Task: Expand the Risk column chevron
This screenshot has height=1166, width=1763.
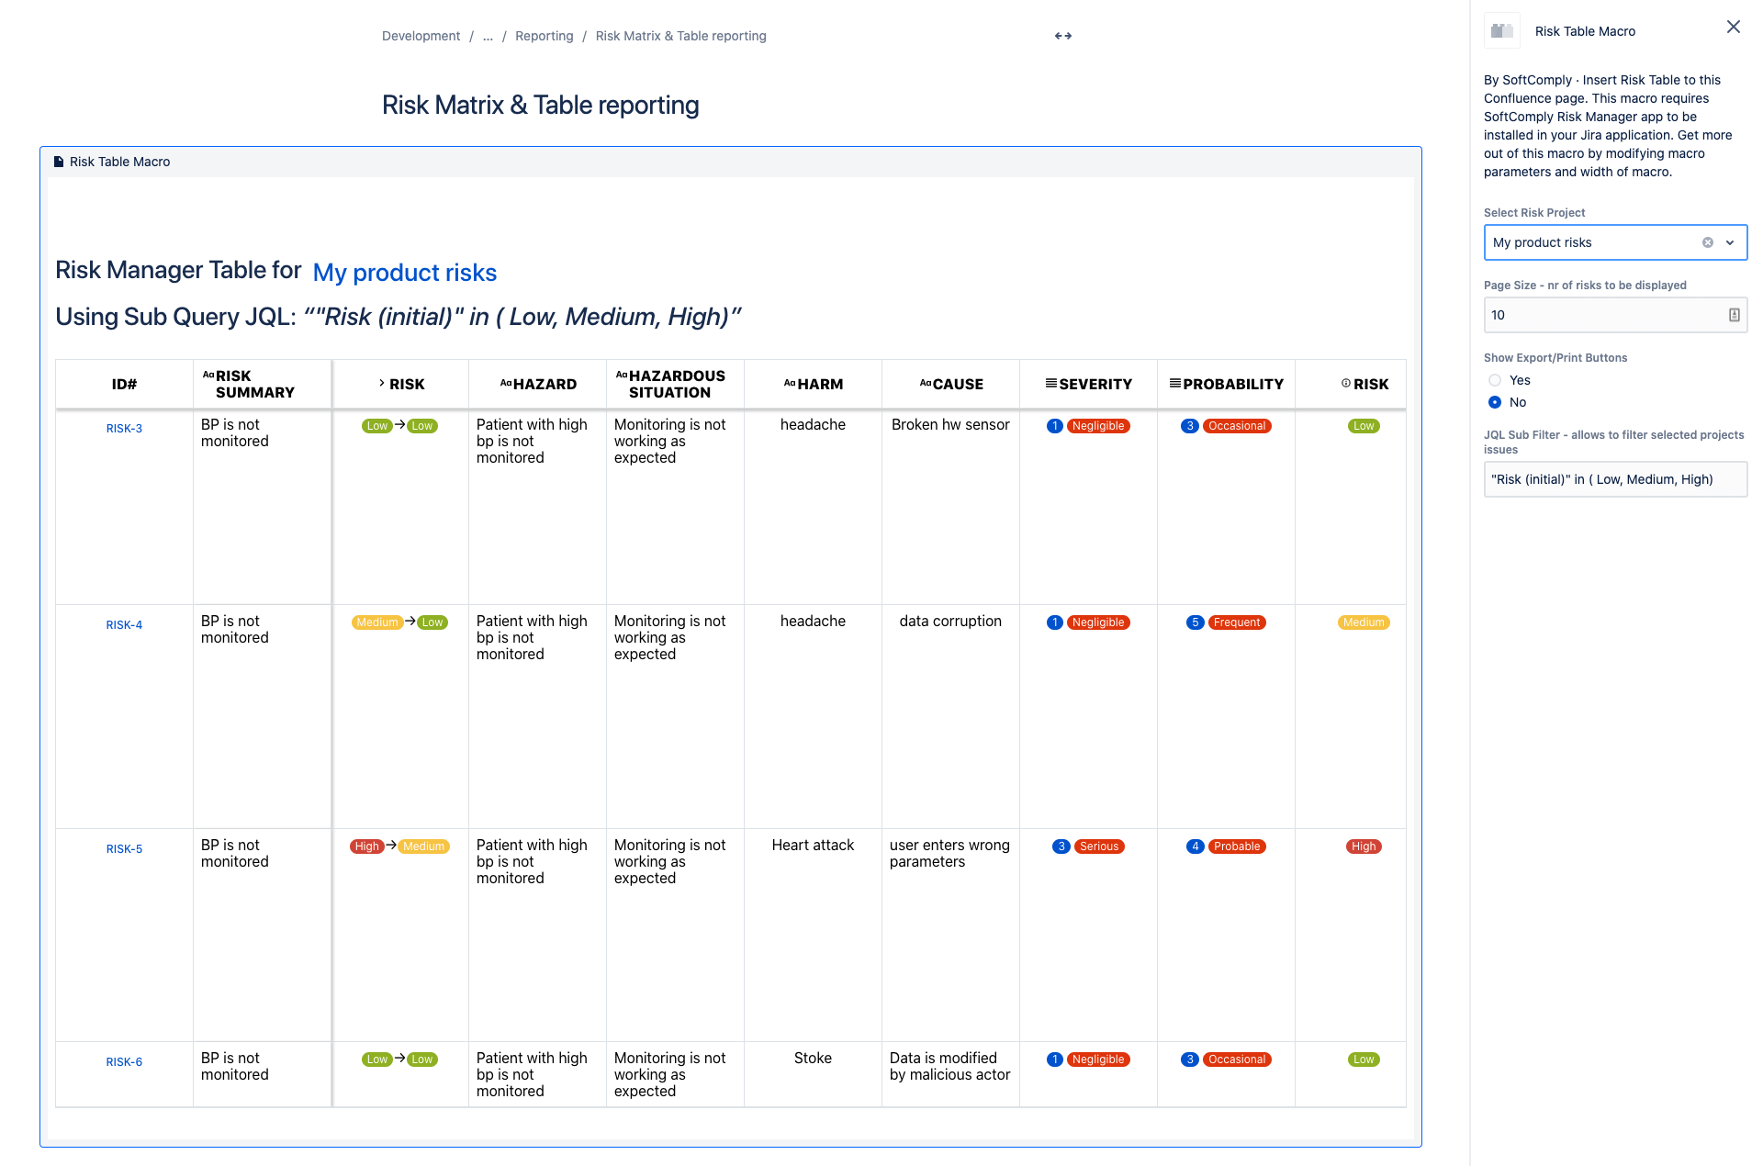Action: pos(382,383)
